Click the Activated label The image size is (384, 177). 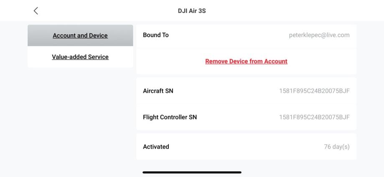pyautogui.click(x=156, y=147)
